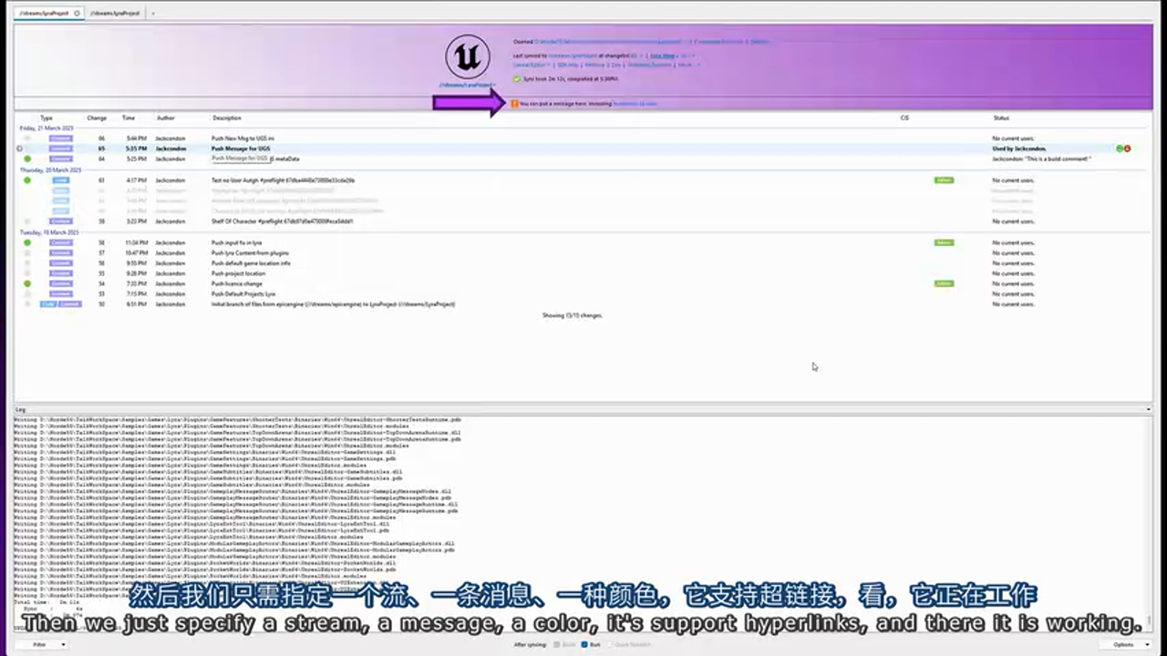
Task: Mark change 65 bad with the red icon
Action: tap(1127, 149)
